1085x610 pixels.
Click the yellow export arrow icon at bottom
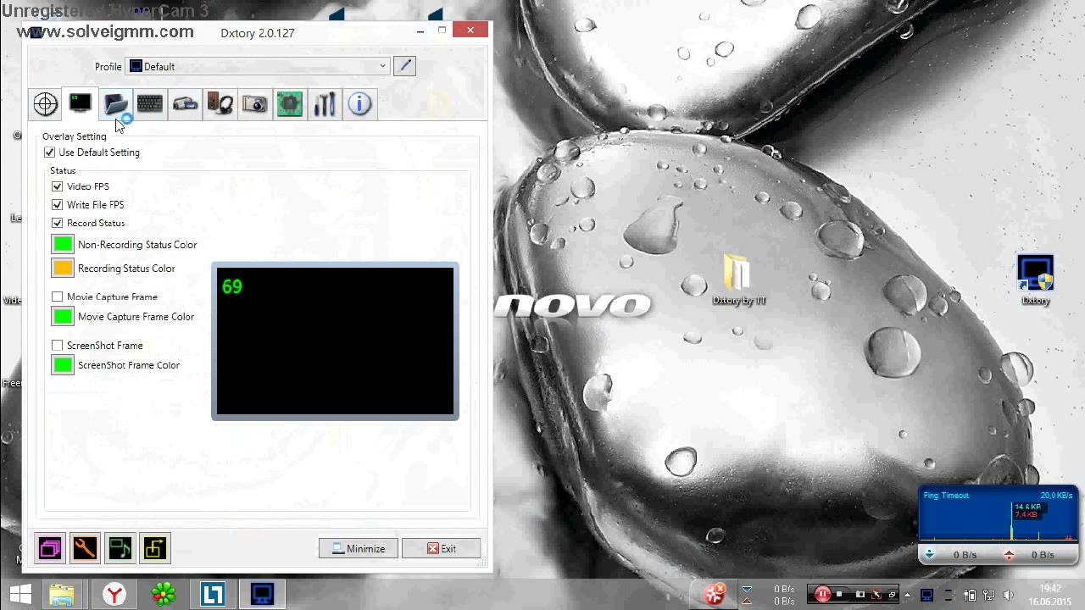point(154,548)
